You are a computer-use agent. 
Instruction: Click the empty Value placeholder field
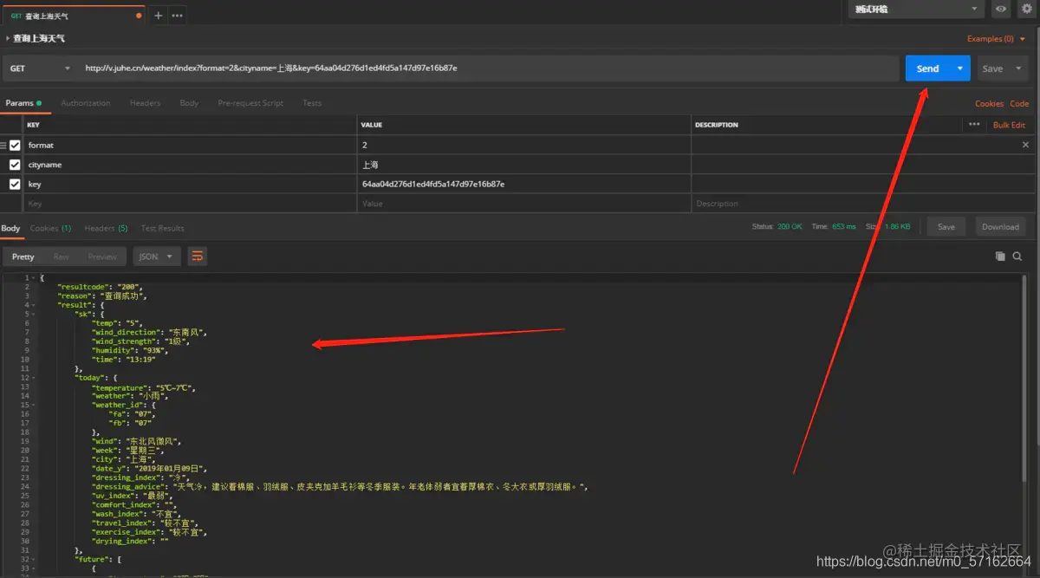(x=524, y=204)
